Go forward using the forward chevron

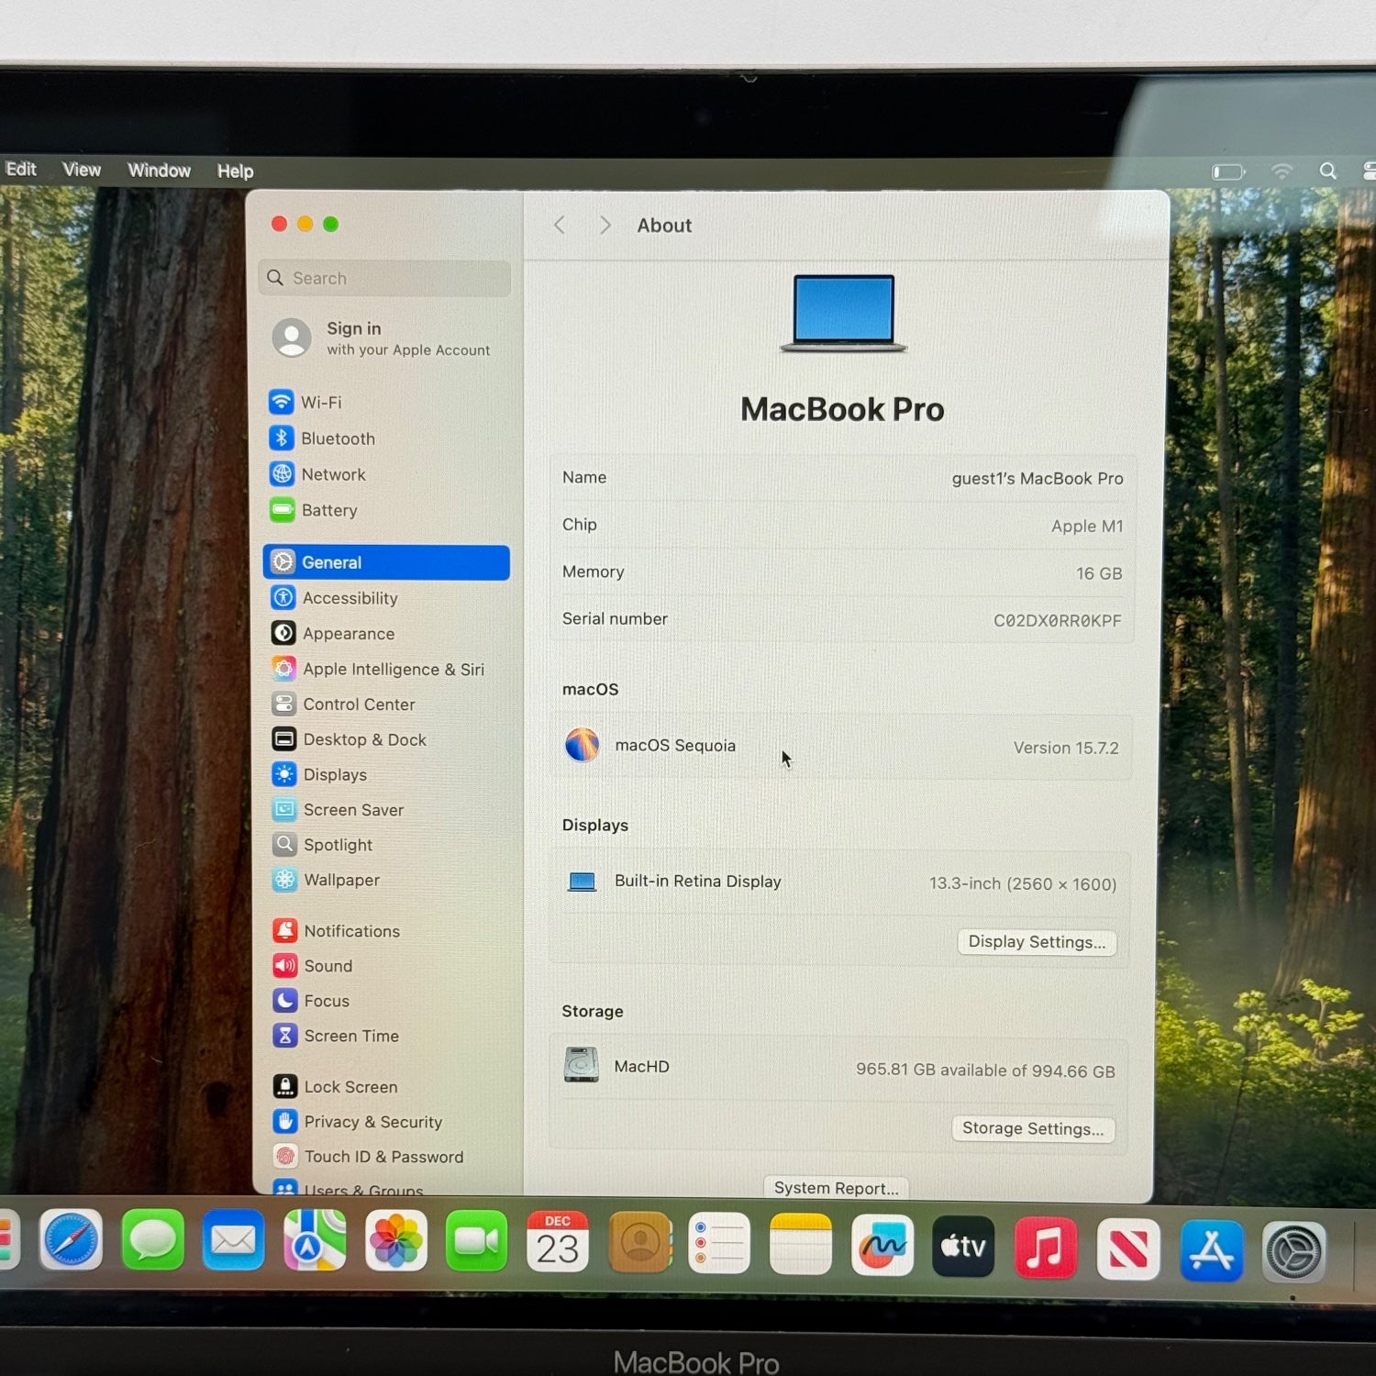(x=605, y=226)
